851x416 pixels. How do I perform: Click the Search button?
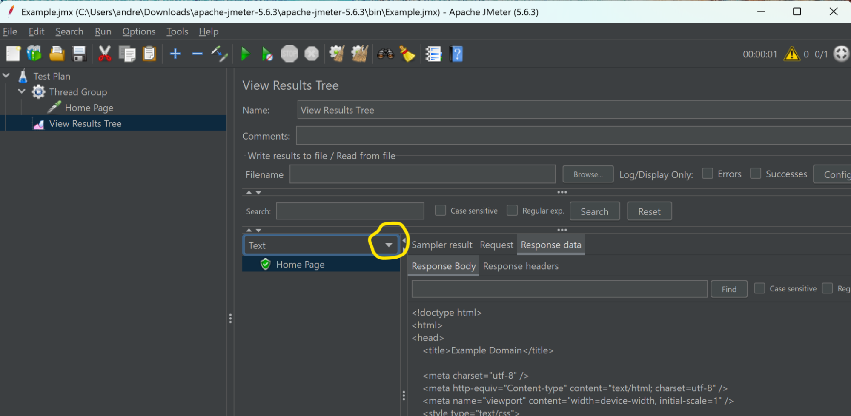click(594, 211)
